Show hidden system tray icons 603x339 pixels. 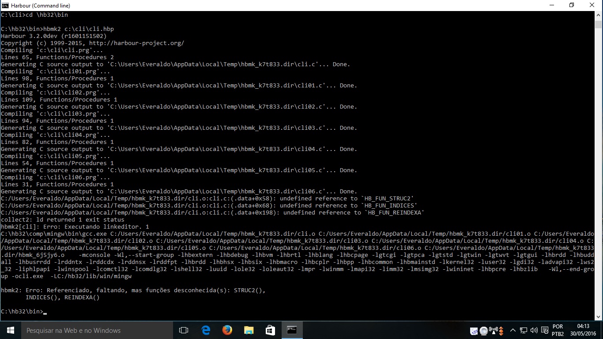pos(513,330)
